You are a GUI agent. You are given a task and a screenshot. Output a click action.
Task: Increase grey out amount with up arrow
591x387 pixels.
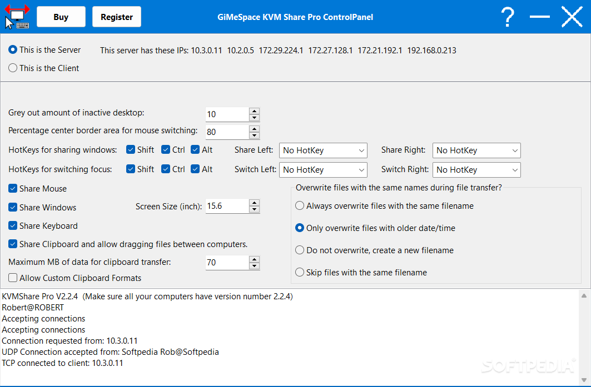click(255, 111)
